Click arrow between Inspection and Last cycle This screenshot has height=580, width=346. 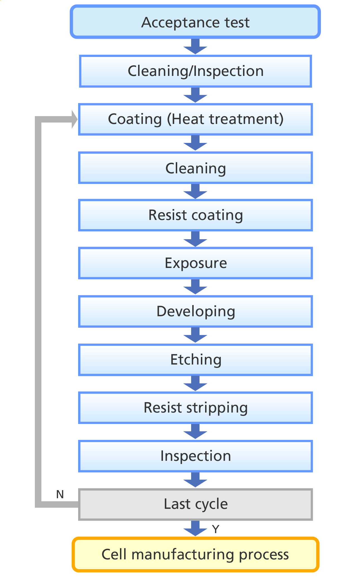pyautogui.click(x=195, y=480)
